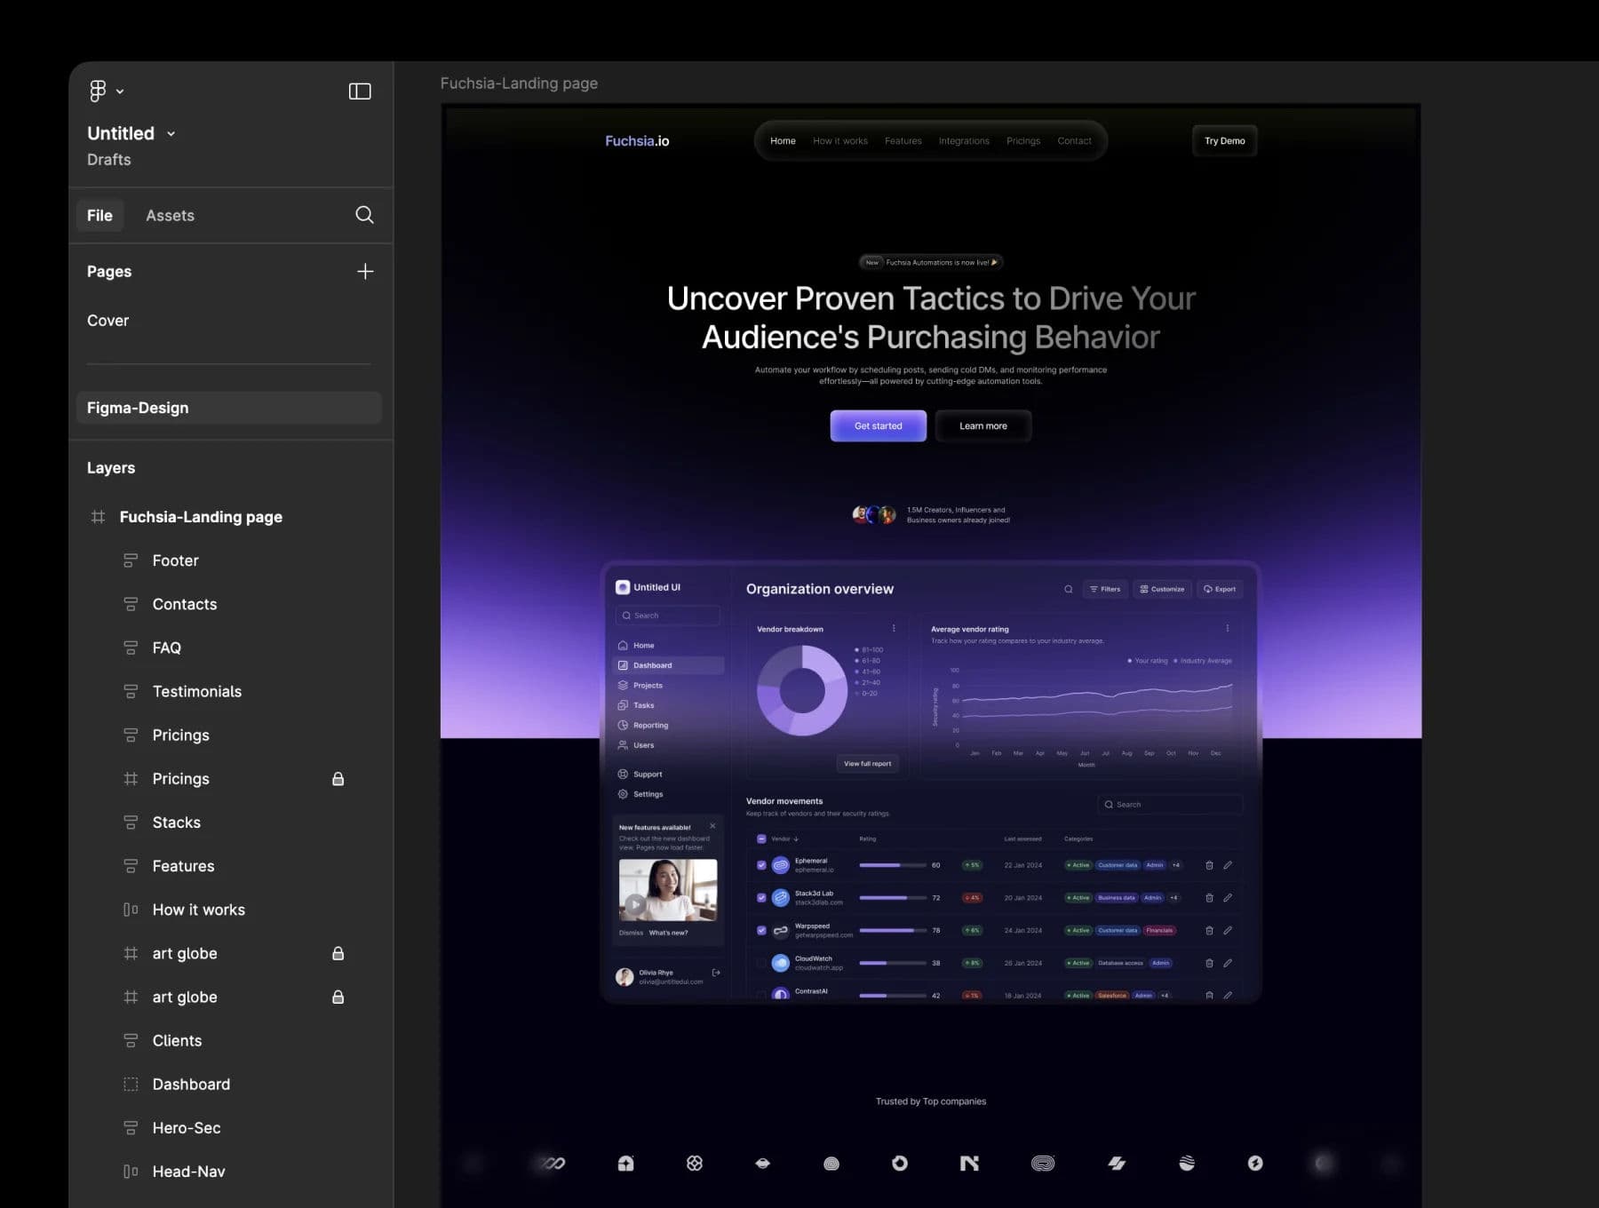Add a new page with the plus icon
The image size is (1599, 1208).
click(x=365, y=272)
